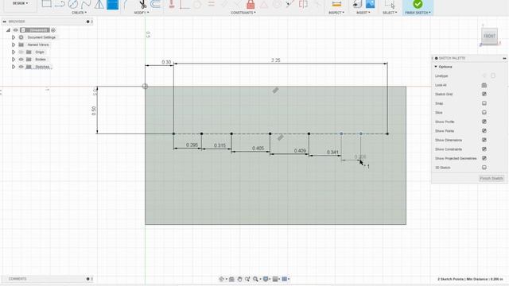This screenshot has height=286, width=509.
Task: Collapse the BROWSER panel header
Action: point(5,21)
